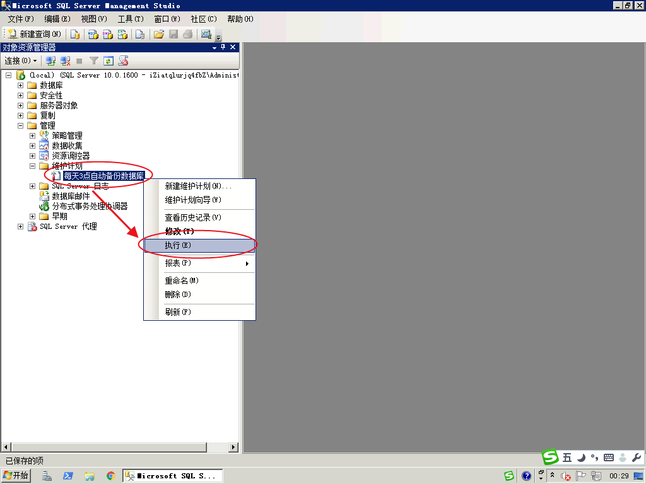
Task: Click the IME keyboard icon
Action: (x=609, y=458)
